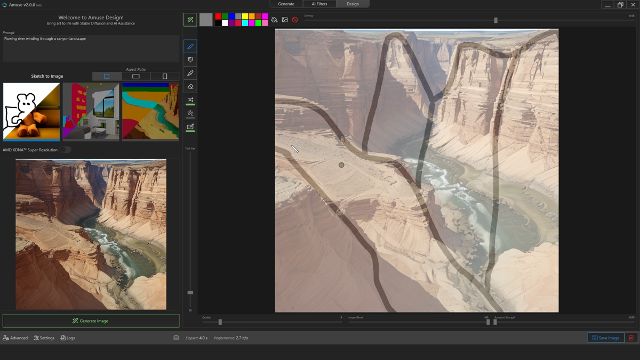
Task: Click the Save Image button
Action: (606, 338)
